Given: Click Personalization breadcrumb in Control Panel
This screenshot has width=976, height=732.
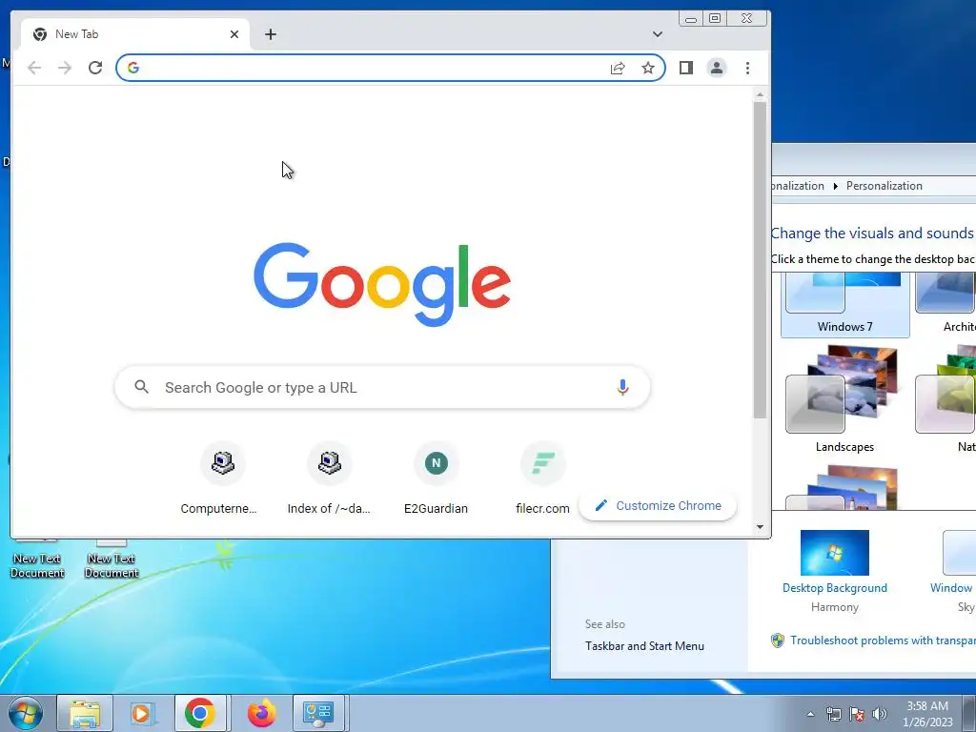Looking at the screenshot, I should click(884, 186).
